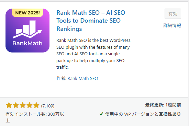The height and width of the screenshot is (126, 189).
Task: Click the white bar chart graphic in logo
Action: tap(27, 29)
